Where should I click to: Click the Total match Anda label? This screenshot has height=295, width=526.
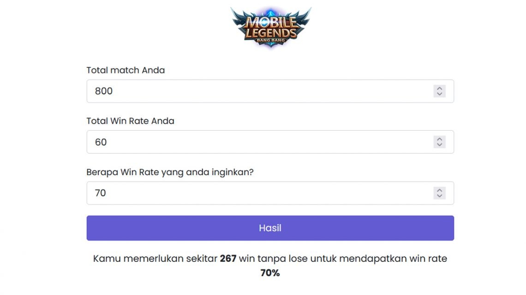[x=126, y=70]
